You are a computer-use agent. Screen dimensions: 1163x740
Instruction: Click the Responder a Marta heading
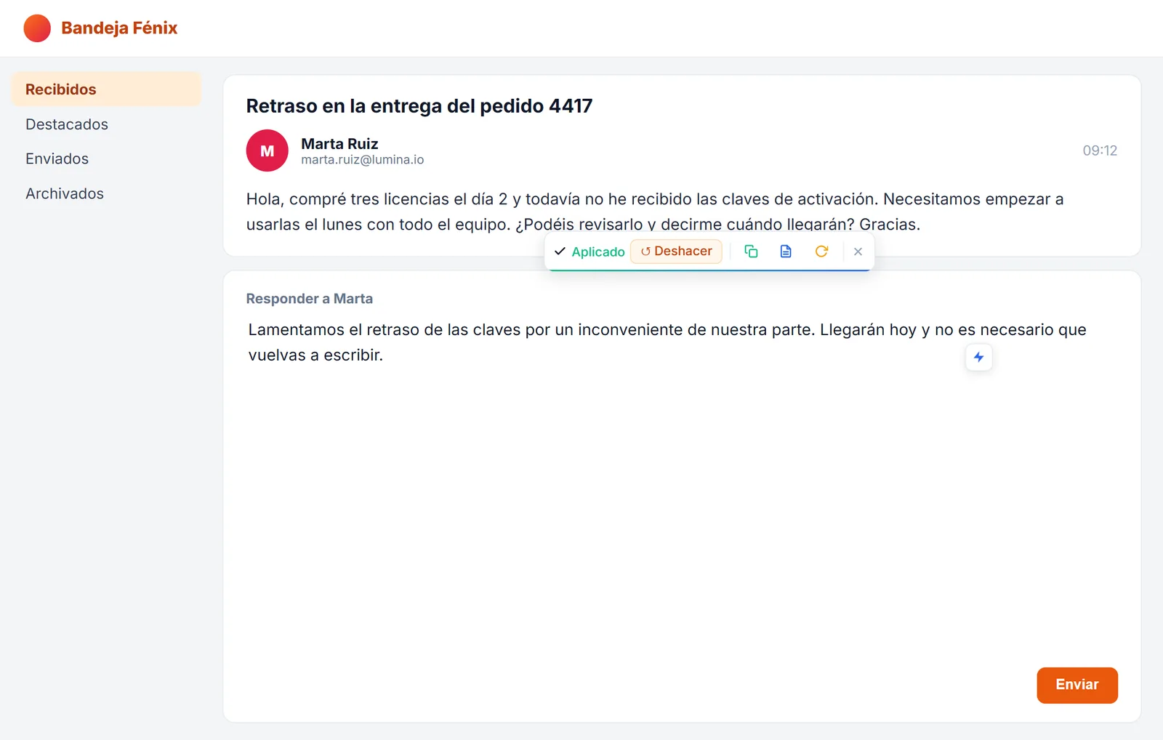310,299
